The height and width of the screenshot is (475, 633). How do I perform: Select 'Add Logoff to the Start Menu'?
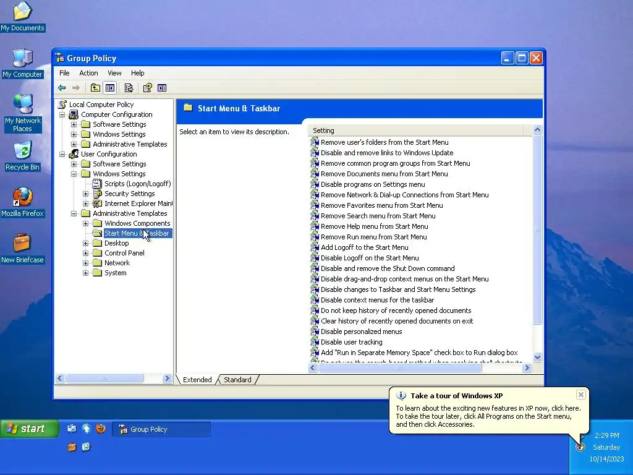point(365,247)
